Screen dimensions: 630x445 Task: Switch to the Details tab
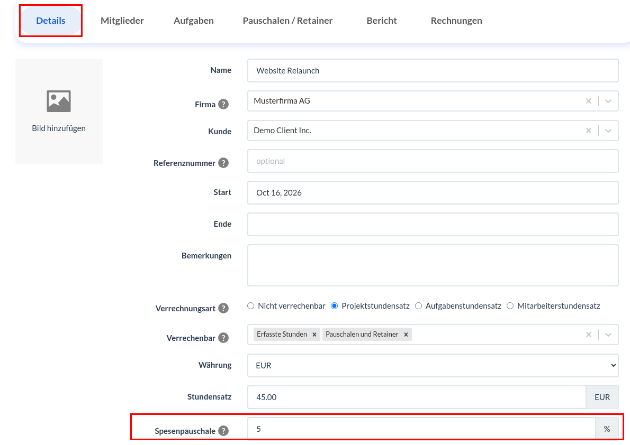(51, 21)
